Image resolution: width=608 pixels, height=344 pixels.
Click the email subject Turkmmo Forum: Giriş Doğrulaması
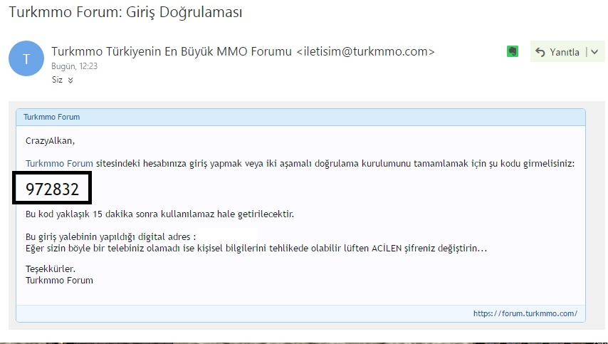pyautogui.click(x=125, y=12)
